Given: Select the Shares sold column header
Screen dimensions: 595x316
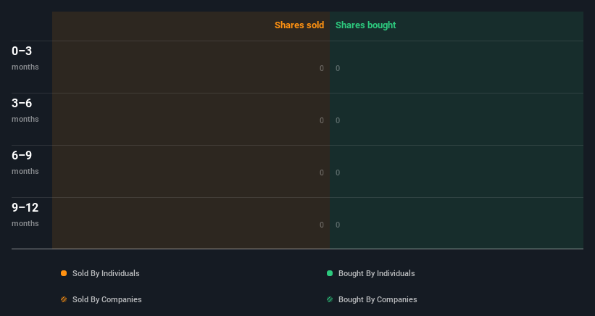Looking at the screenshot, I should coord(299,25).
